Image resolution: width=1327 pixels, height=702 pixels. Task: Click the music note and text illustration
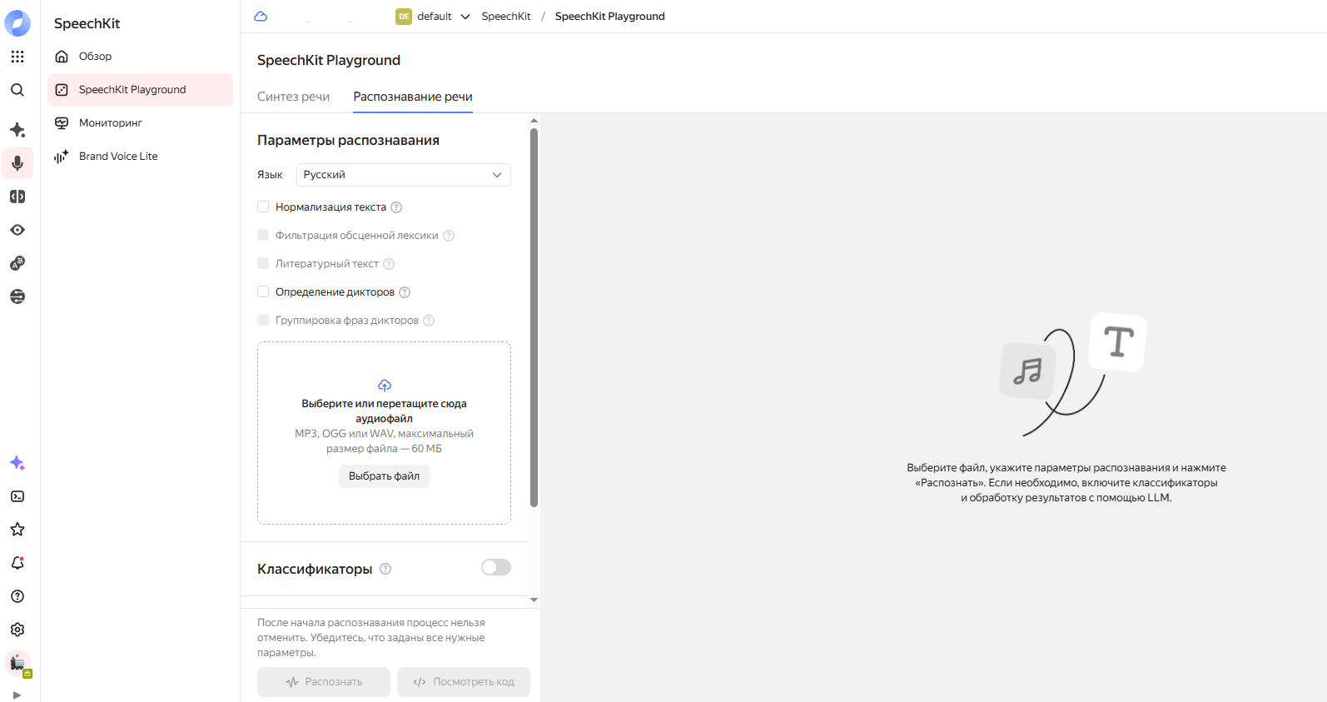[1073, 374]
